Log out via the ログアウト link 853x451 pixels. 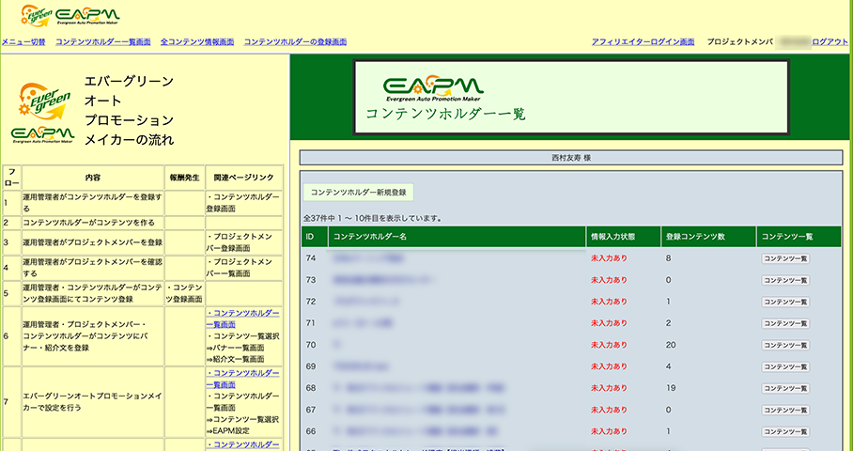(830, 42)
